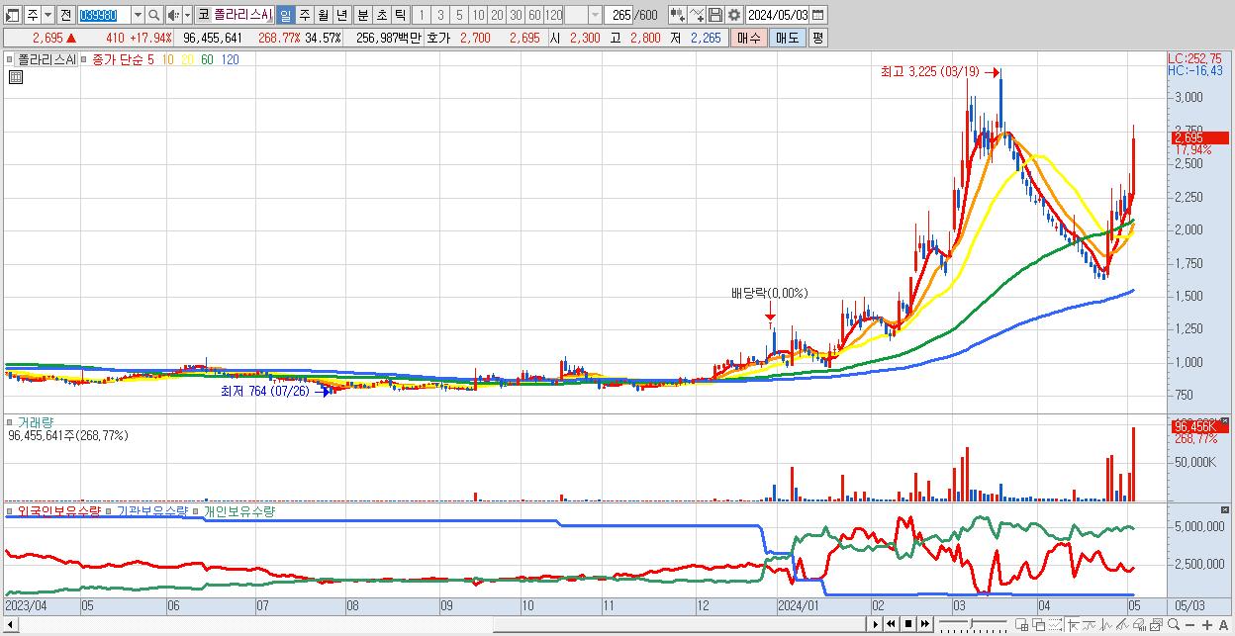This screenshot has height=636, width=1235.
Task: Open the 주 selector dropdown arrow
Action: (x=47, y=15)
